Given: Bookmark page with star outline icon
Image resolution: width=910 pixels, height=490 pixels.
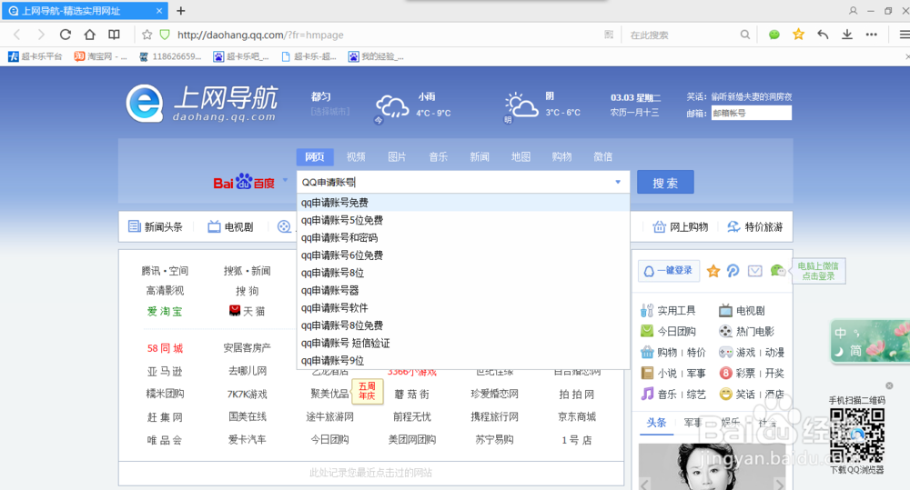Looking at the screenshot, I should pos(147,35).
